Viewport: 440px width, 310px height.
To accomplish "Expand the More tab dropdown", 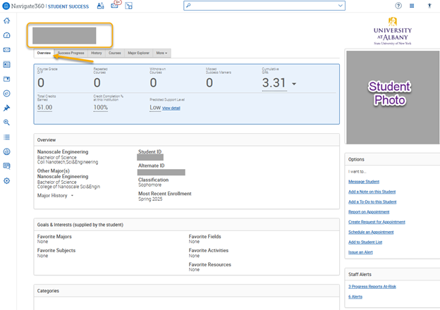I will [x=161, y=53].
